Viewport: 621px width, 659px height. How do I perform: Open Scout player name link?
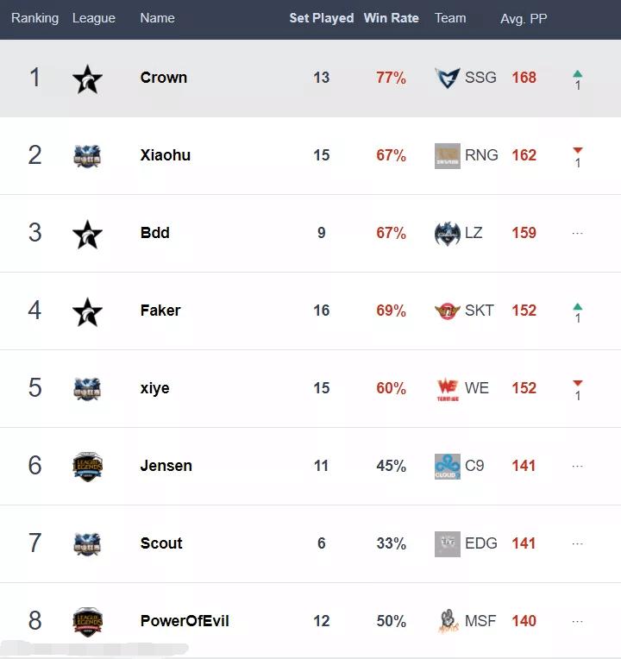click(x=161, y=543)
